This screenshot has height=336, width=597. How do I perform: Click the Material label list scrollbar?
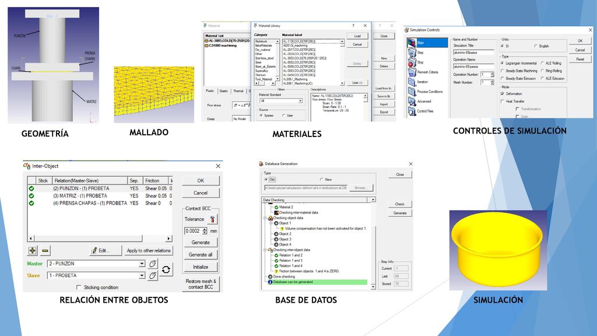(342, 62)
